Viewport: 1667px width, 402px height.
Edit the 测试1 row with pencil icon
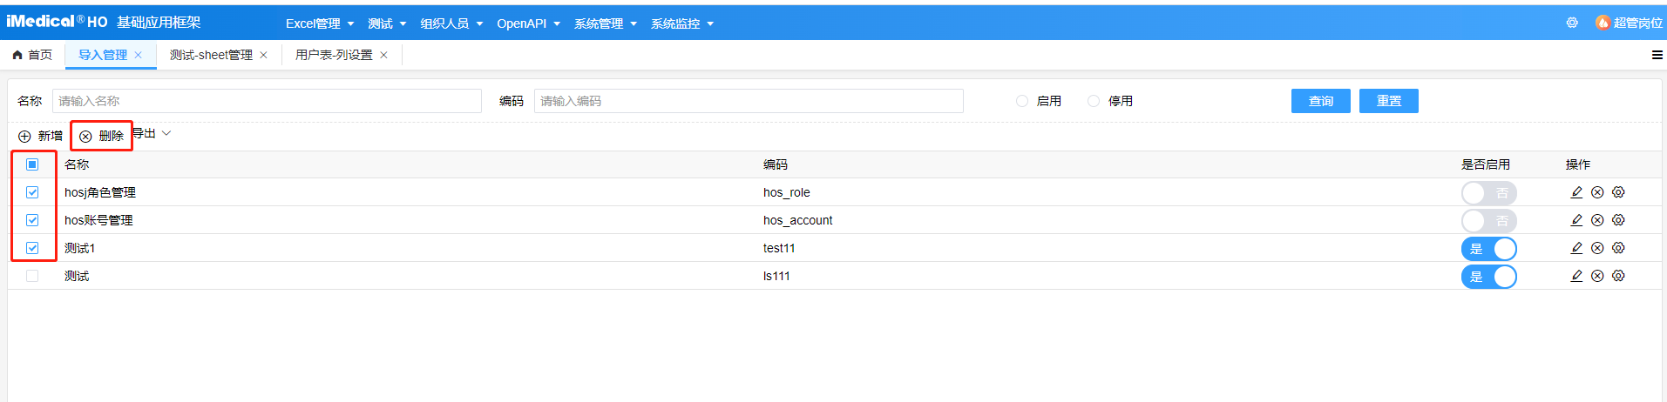1576,248
